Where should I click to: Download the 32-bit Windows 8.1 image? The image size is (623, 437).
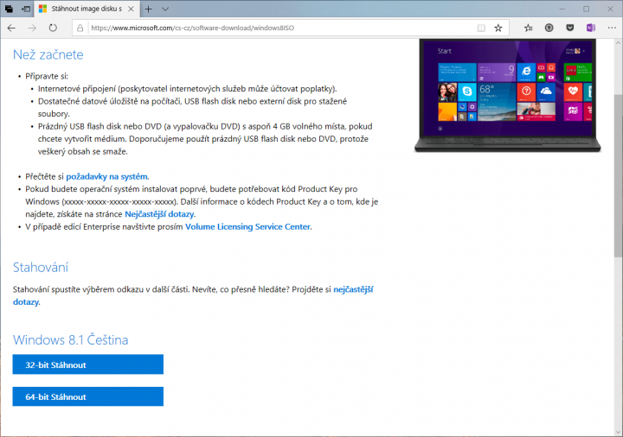tap(87, 364)
